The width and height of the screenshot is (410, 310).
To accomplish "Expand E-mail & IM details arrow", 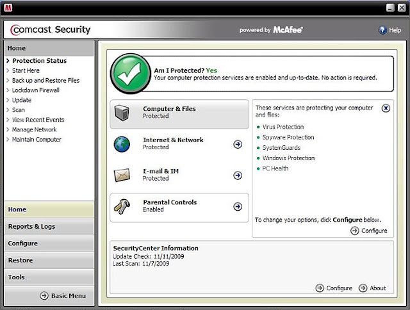I will [x=238, y=175].
